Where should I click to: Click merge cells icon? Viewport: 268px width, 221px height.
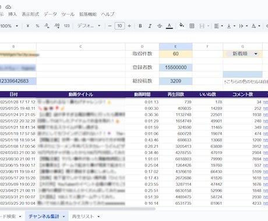pyautogui.click(x=202, y=26)
